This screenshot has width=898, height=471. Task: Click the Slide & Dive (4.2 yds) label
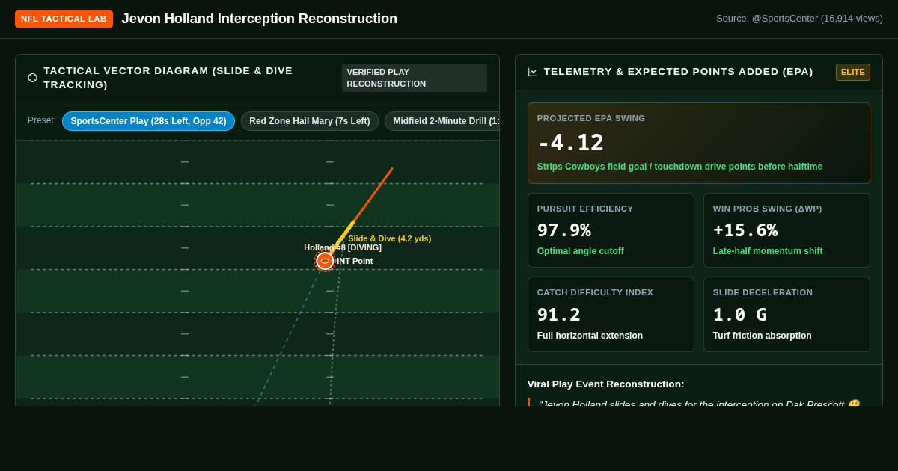click(x=389, y=238)
